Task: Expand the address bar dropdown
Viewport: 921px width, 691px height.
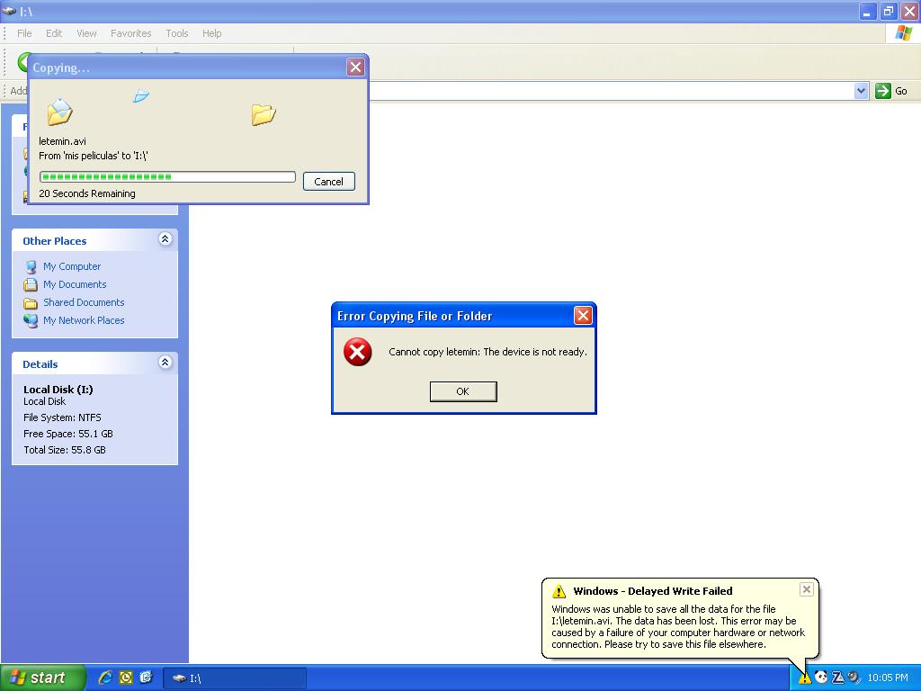Action: 861,91
